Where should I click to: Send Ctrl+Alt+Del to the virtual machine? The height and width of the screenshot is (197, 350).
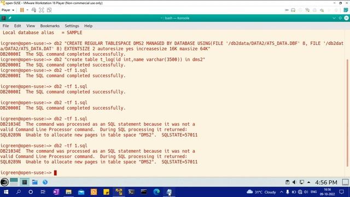(34, 10)
